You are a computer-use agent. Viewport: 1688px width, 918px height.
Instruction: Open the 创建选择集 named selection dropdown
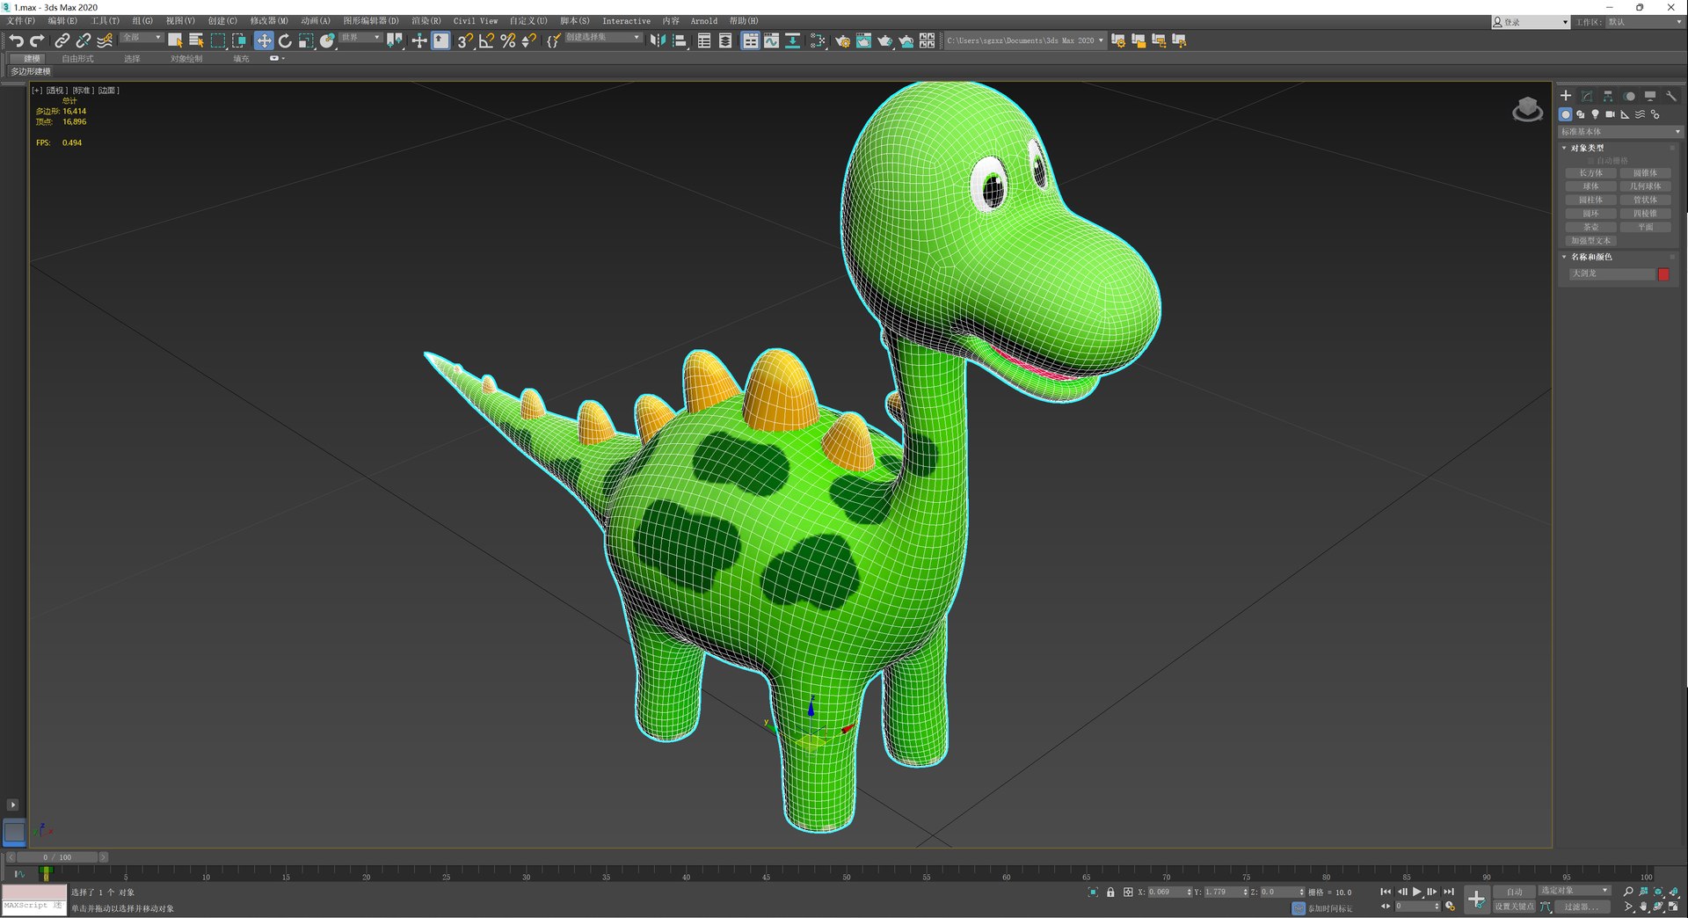click(603, 38)
